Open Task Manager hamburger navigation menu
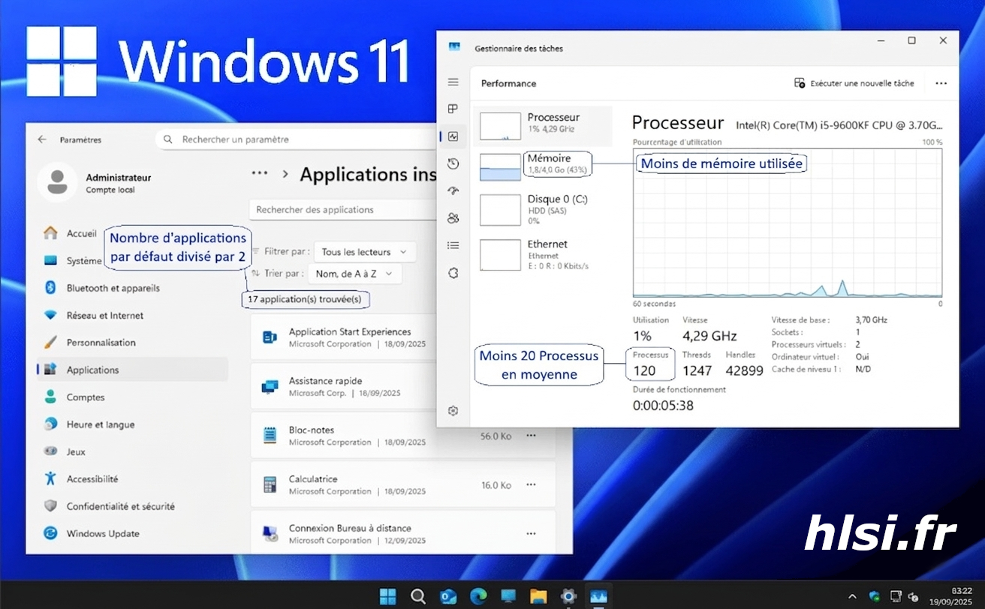Viewport: 985px width, 609px height. coord(453,82)
